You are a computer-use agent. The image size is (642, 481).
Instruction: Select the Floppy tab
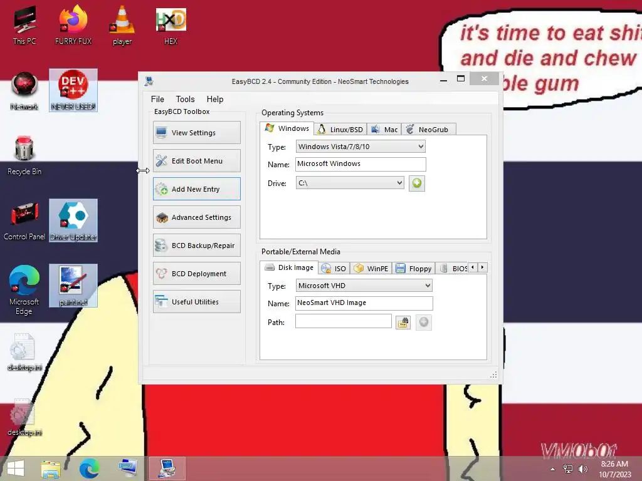click(414, 269)
